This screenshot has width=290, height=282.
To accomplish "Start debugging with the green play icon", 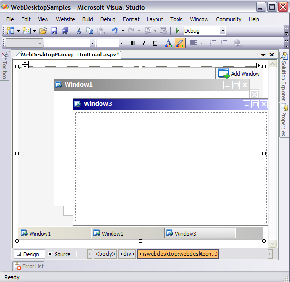I will [178, 31].
